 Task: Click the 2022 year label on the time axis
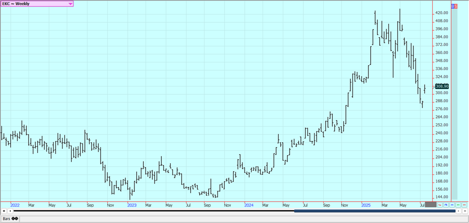[15, 205]
